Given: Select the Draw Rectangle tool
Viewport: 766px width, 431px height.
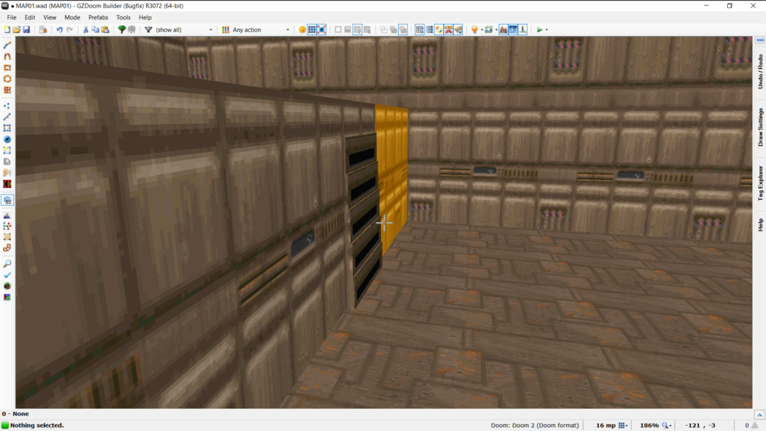Looking at the screenshot, I should coord(7,67).
